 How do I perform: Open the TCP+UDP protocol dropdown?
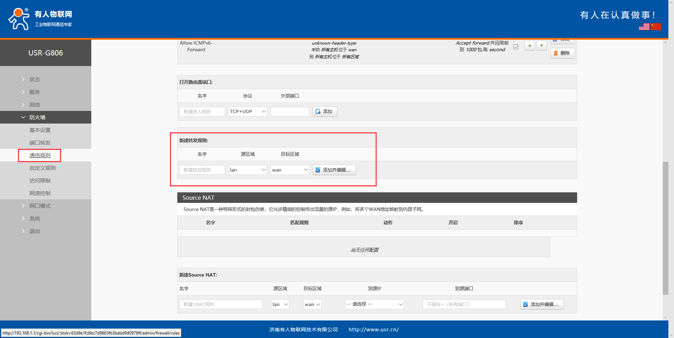click(x=247, y=112)
